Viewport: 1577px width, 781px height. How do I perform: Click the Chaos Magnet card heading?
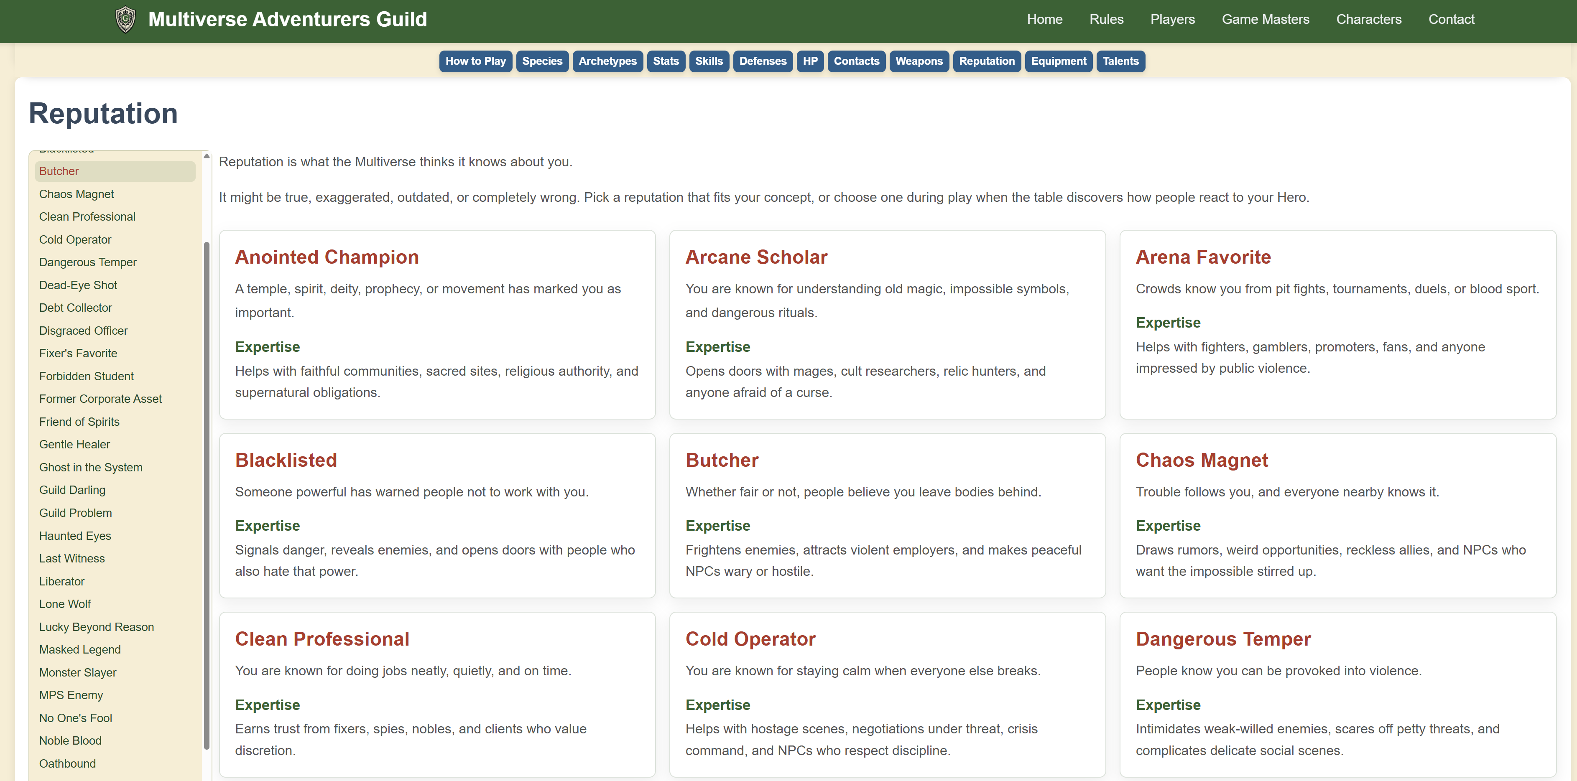[x=1202, y=460]
